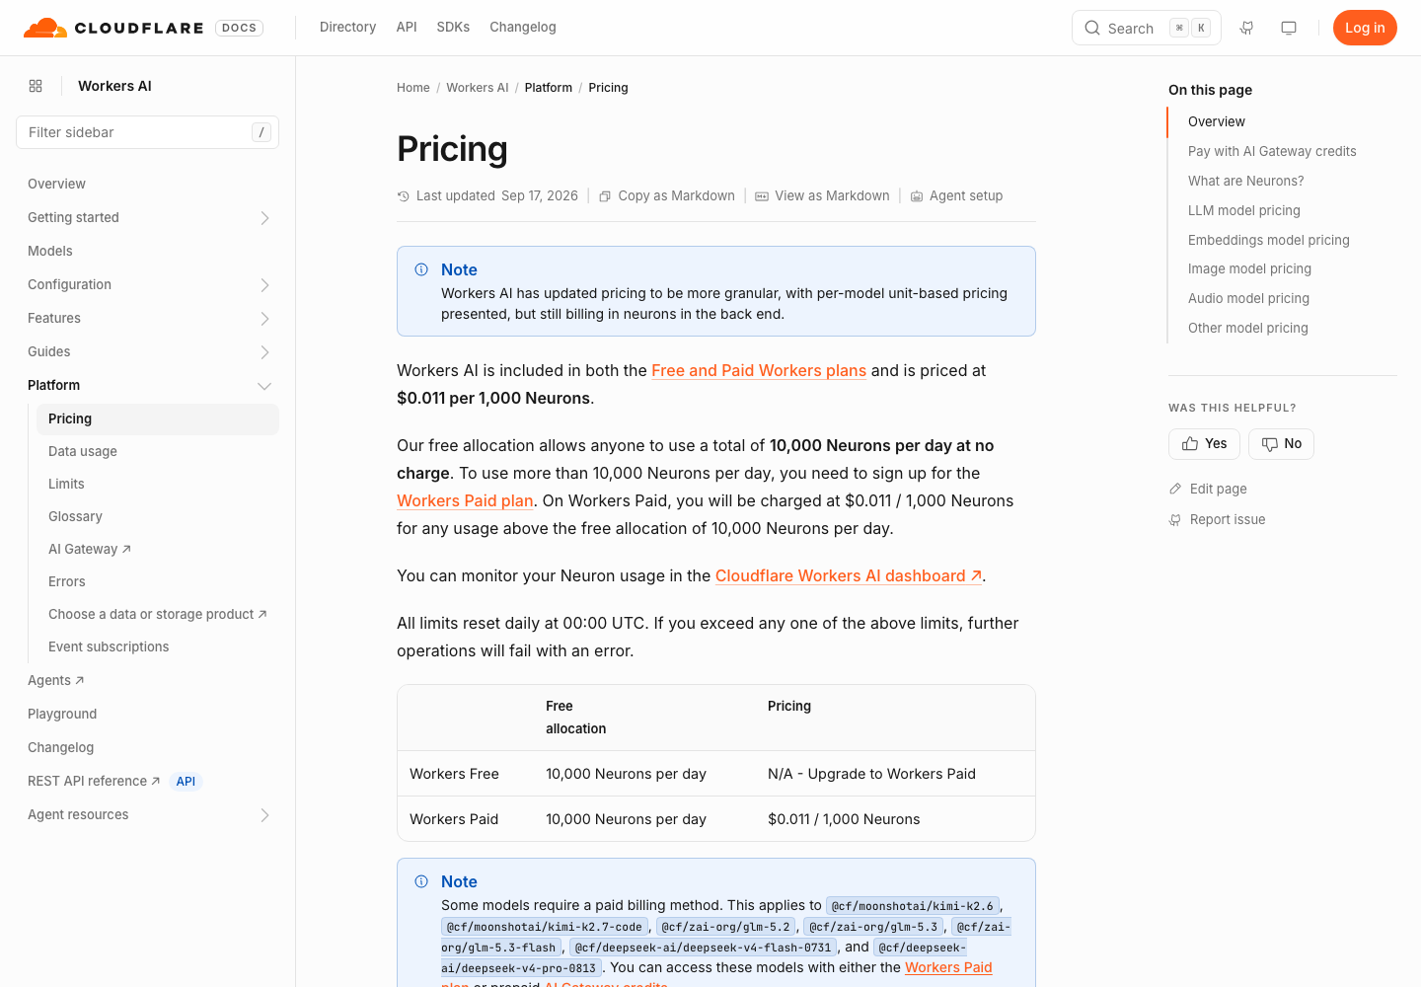Screen dimensions: 1421x987
Task: Click the Edit page pencil icon
Action: [1175, 489]
